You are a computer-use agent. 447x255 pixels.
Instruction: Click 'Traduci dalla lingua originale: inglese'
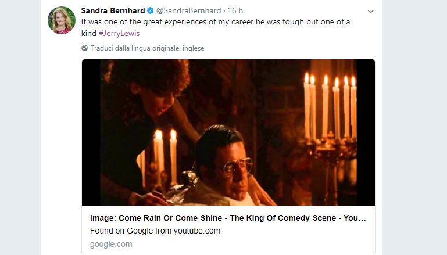point(147,48)
